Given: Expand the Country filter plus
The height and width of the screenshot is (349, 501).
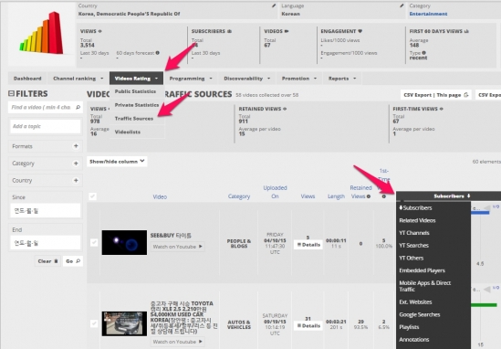Looking at the screenshot, I should pyautogui.click(x=76, y=180).
